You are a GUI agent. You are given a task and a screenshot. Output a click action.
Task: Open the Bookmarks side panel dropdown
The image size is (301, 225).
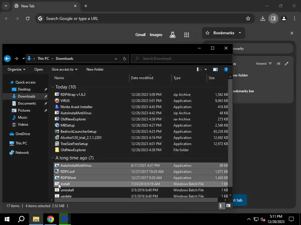223,33
